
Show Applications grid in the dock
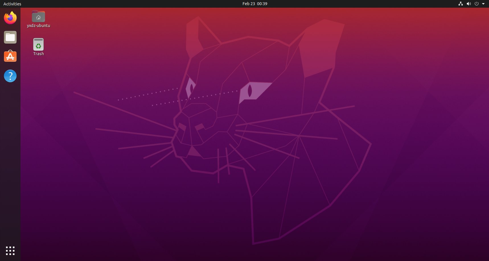point(10,251)
